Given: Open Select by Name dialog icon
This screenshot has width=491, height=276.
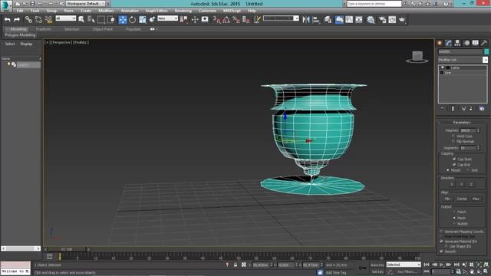Looking at the screenshot, I should pyautogui.click(x=91, y=20).
